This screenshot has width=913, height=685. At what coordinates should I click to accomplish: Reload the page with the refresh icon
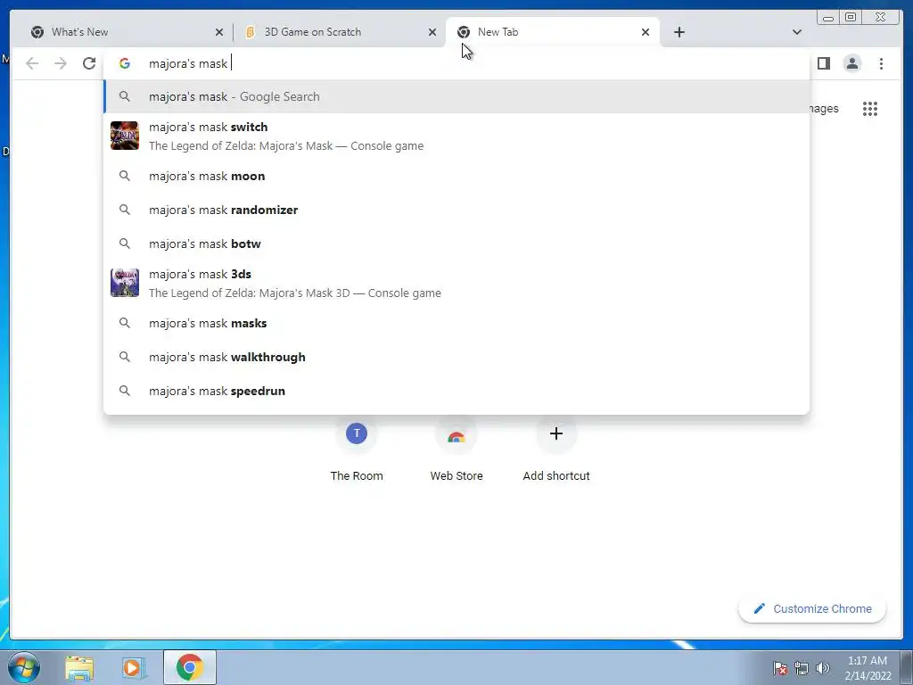pos(89,63)
